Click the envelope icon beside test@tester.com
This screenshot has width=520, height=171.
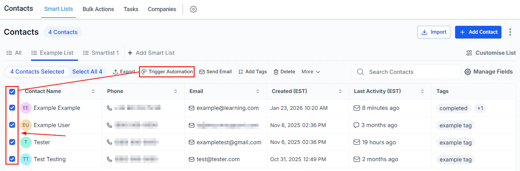pos(191,159)
